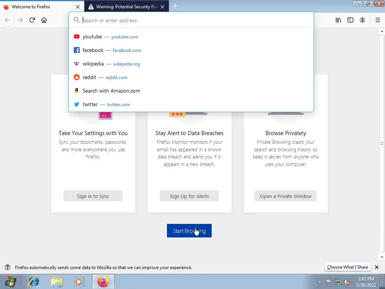Dismiss the data sharing notification bar
This screenshot has height=289, width=385.
click(x=377, y=267)
